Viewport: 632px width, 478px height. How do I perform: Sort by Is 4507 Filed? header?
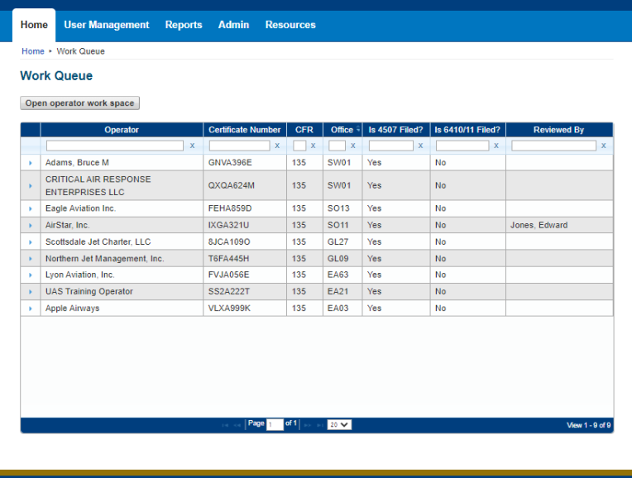(395, 130)
